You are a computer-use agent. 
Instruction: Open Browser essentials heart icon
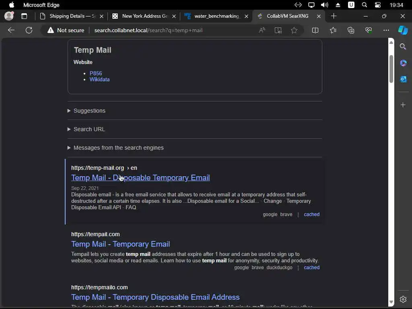[369, 30]
